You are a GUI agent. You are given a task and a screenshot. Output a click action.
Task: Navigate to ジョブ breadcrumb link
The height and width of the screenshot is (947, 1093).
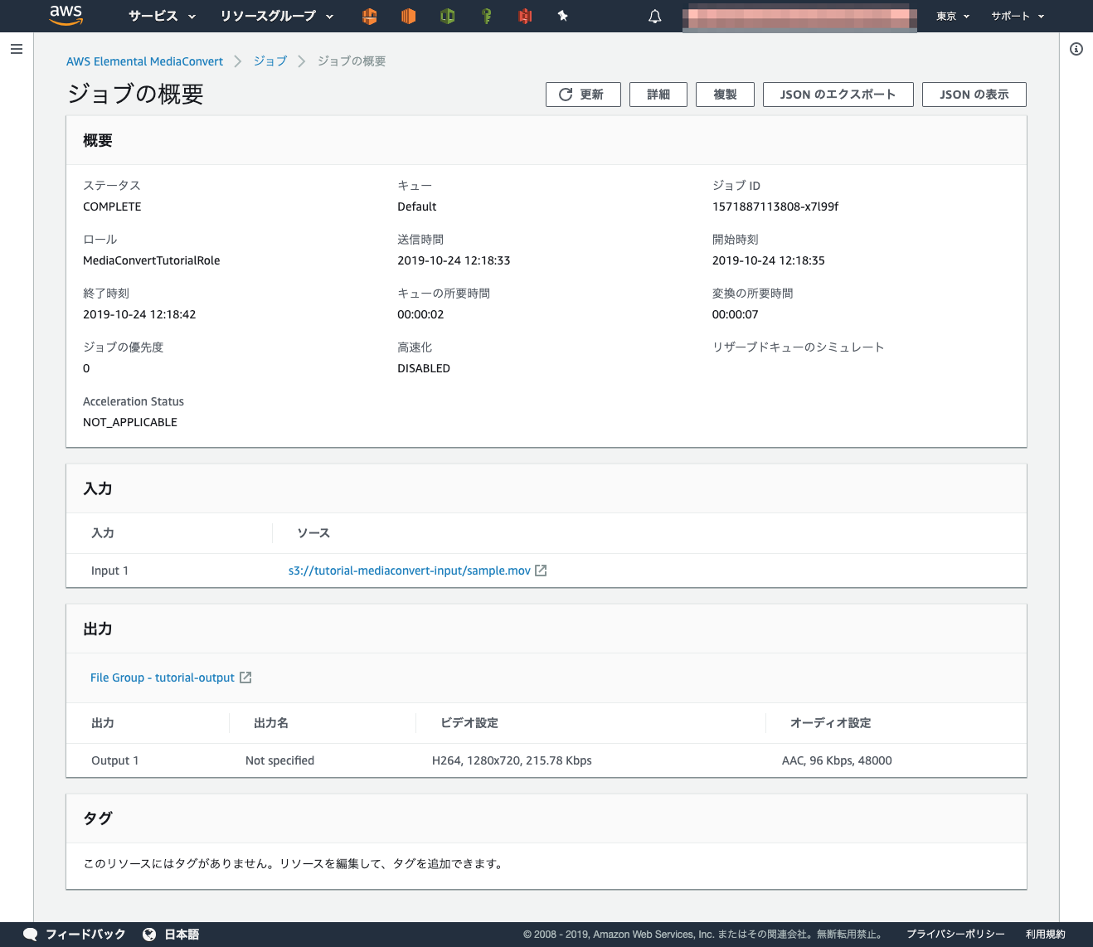[270, 61]
